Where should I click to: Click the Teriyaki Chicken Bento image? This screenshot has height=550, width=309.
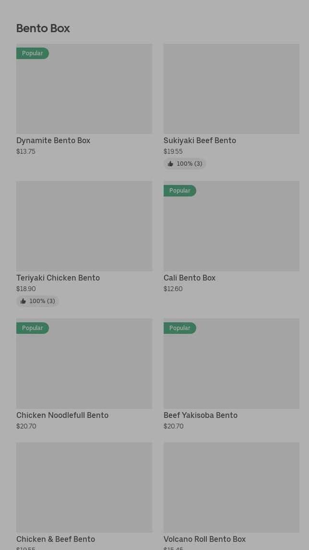point(84,226)
